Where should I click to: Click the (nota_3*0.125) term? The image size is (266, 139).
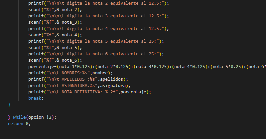[152, 67]
